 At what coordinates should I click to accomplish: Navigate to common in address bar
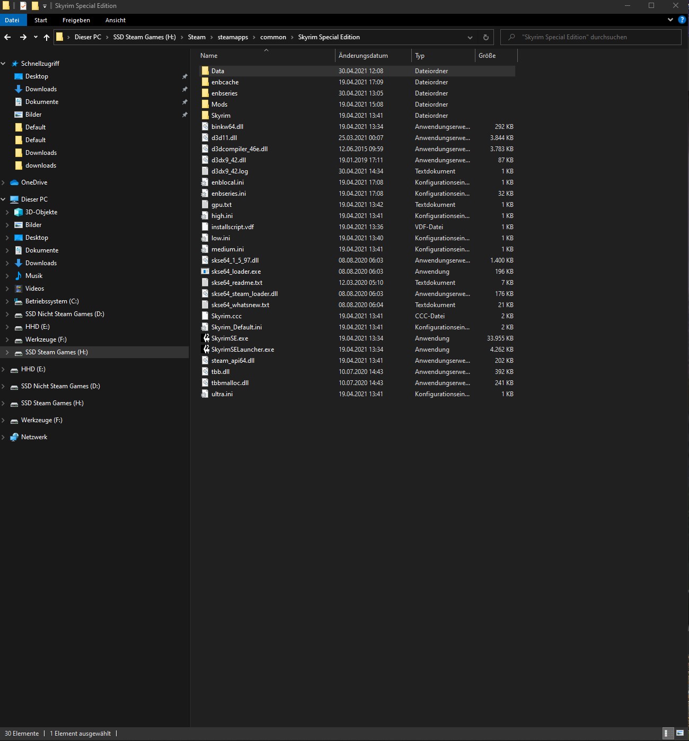coord(273,37)
